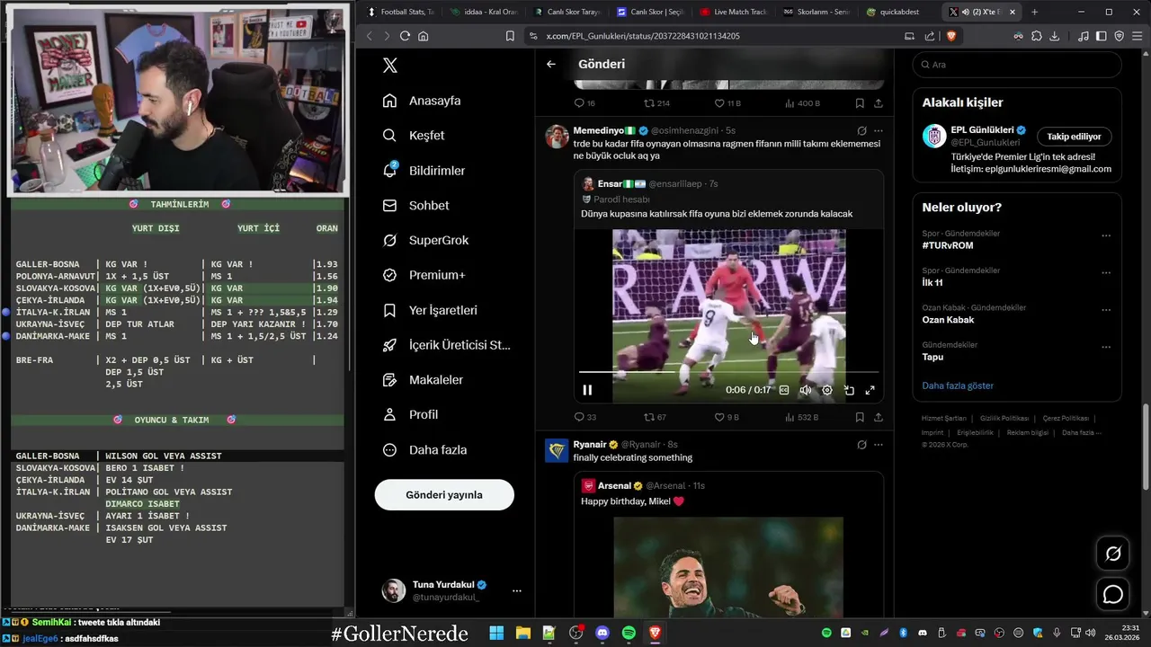Toggle video captions CC button
This screenshot has height=647, width=1151.
point(784,390)
